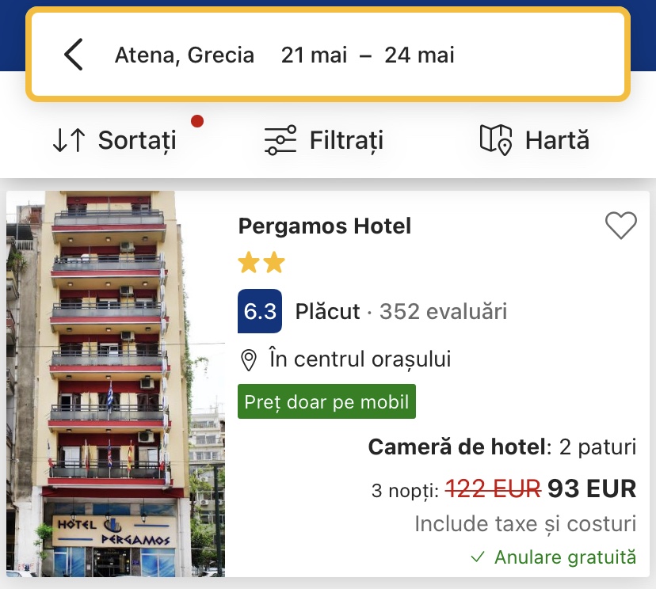Click the map pin icon
This screenshot has height=589, width=656.
point(496,140)
